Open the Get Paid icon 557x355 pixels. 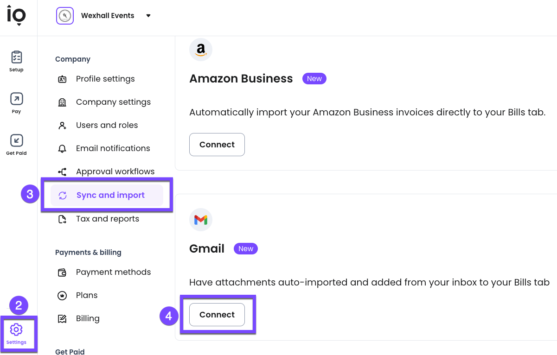tap(16, 141)
